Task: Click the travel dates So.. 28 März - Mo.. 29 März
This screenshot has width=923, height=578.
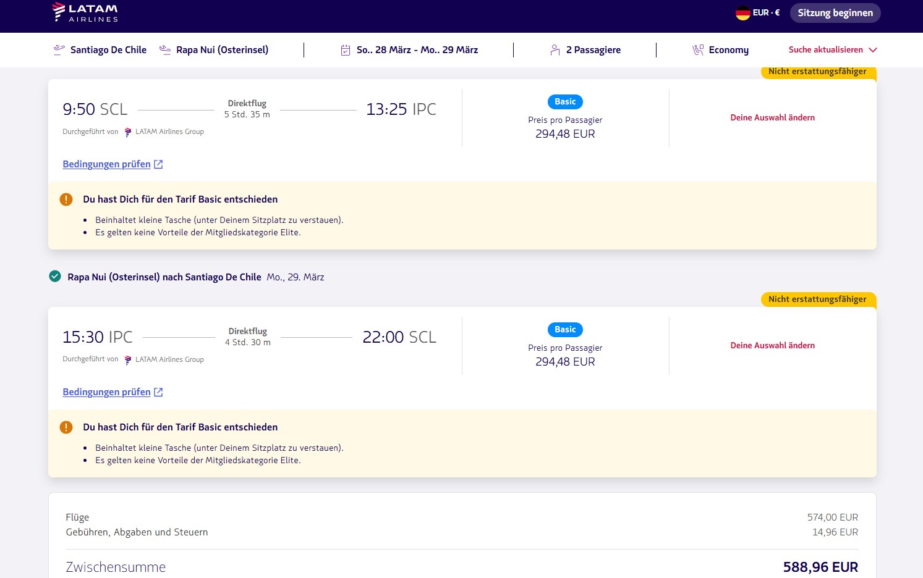Action: click(417, 50)
